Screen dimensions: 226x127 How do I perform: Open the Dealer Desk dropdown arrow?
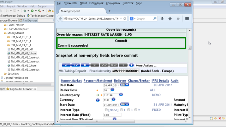click(112, 90)
